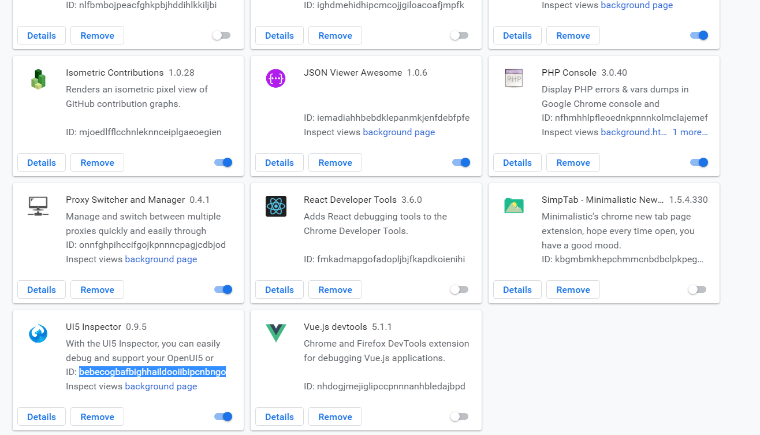Screen dimensions: 760x435
Task: Remove the Vue.js devtools extension
Action: 335,417
